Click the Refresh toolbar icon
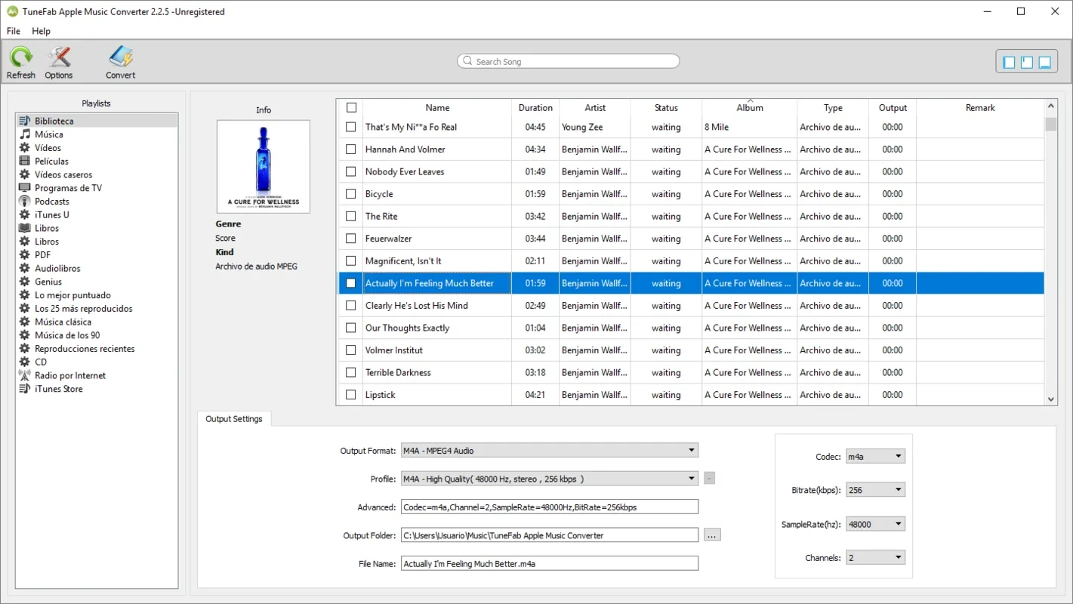The image size is (1073, 604). point(21,57)
